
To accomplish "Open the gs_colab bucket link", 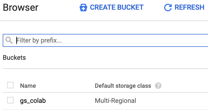I will (x=33, y=101).
